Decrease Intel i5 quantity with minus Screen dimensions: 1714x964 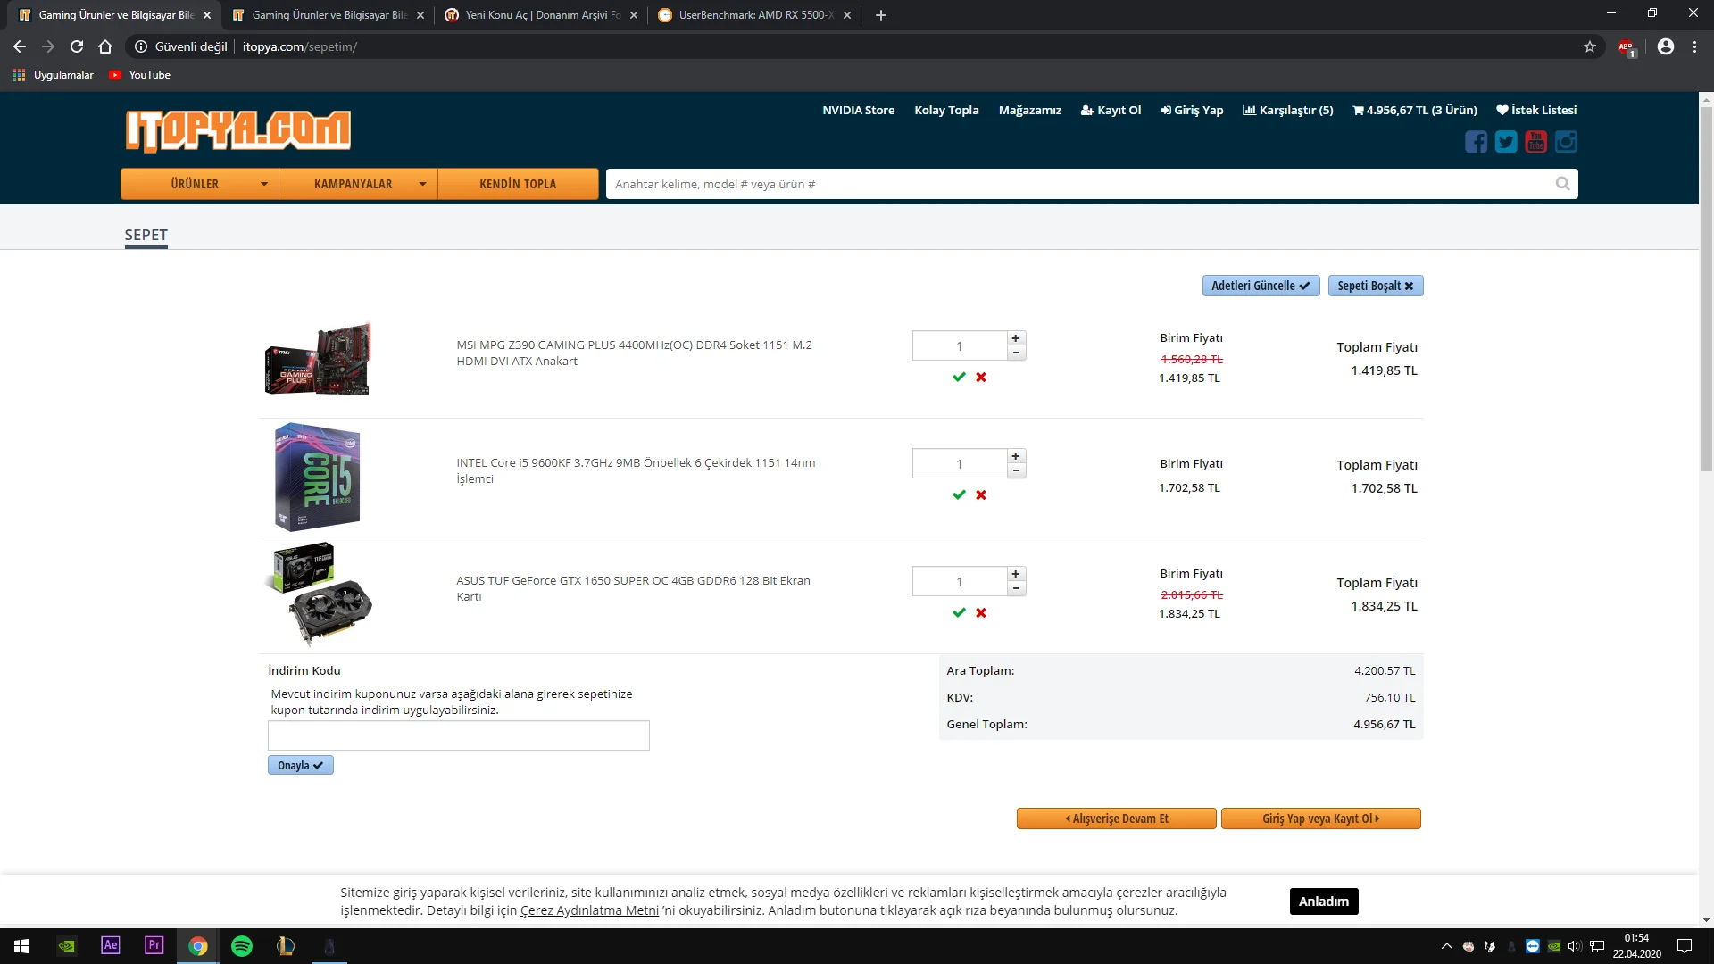[1016, 471]
